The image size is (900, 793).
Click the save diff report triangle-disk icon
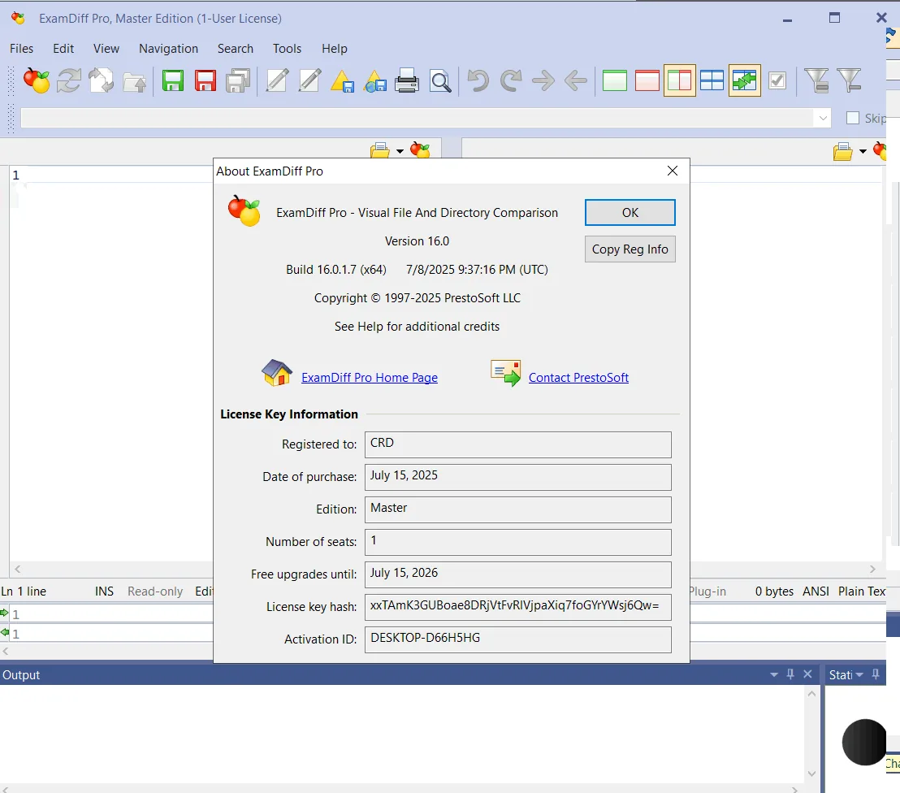[x=342, y=81]
